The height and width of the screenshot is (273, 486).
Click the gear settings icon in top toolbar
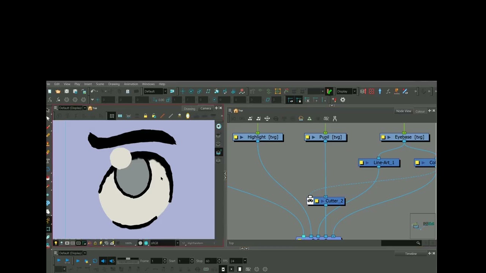tap(342, 100)
